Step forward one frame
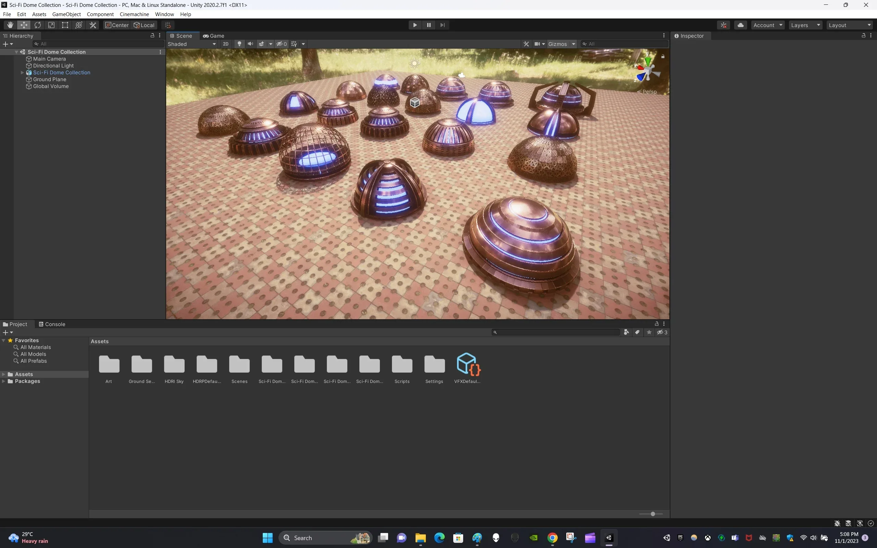 click(x=443, y=25)
